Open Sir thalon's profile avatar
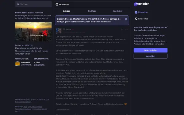Image resolution: width=184 pixels, height=115 pixels. (59, 31)
